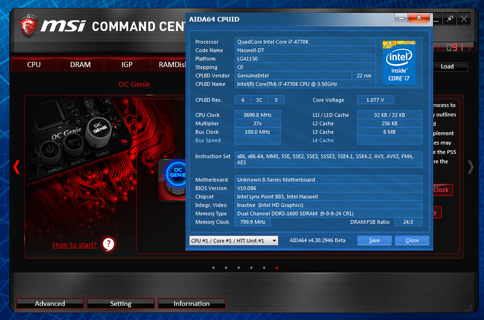Click the Bus Speed label link
The height and width of the screenshot is (320, 484).
click(x=208, y=140)
